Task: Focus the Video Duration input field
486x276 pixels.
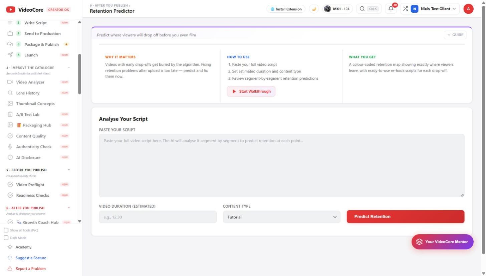Action: tap(158, 217)
